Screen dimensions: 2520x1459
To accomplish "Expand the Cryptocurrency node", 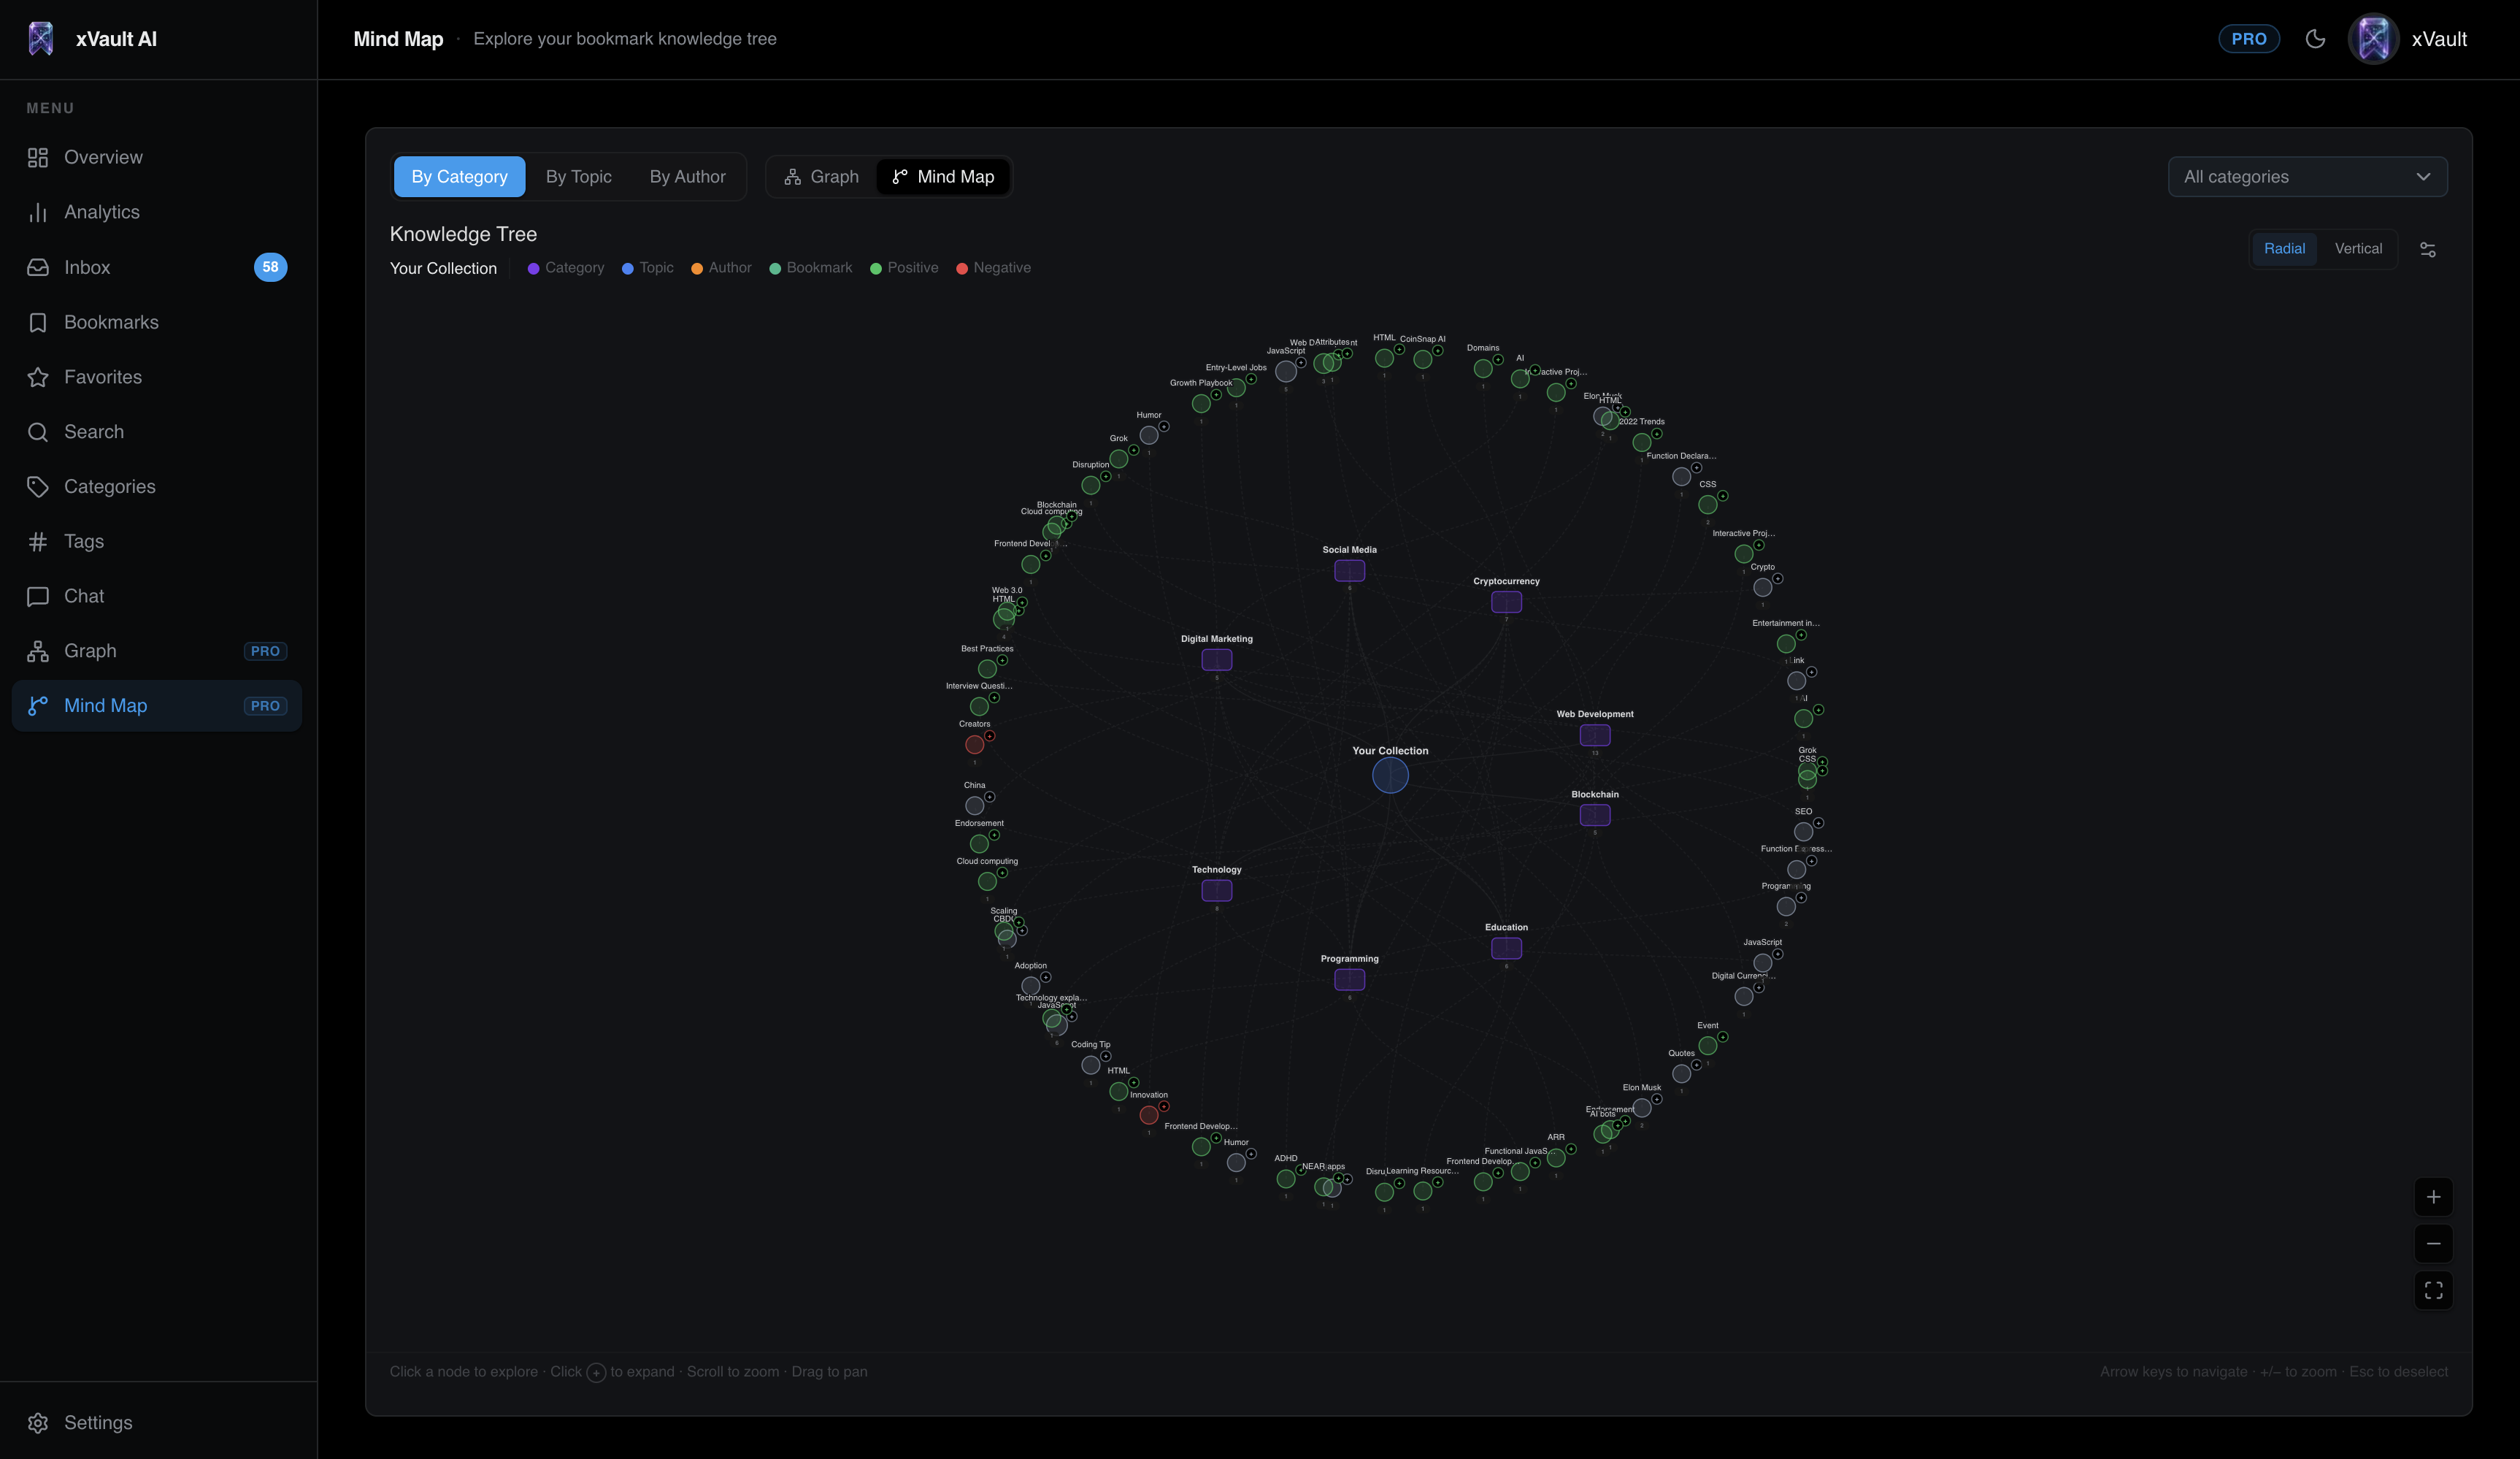I will (1506, 602).
